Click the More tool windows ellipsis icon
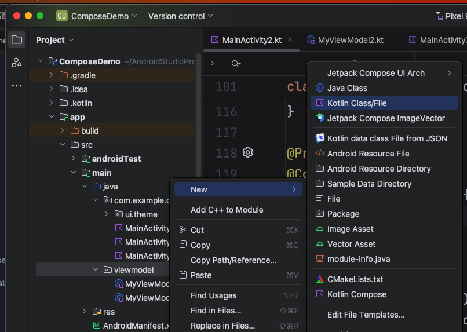The height and width of the screenshot is (332, 467). click(17, 86)
